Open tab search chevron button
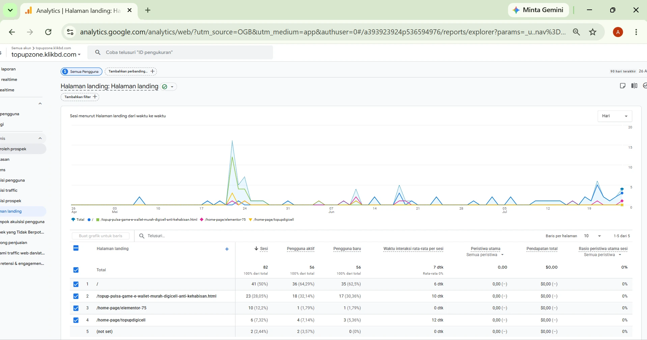 10,10
